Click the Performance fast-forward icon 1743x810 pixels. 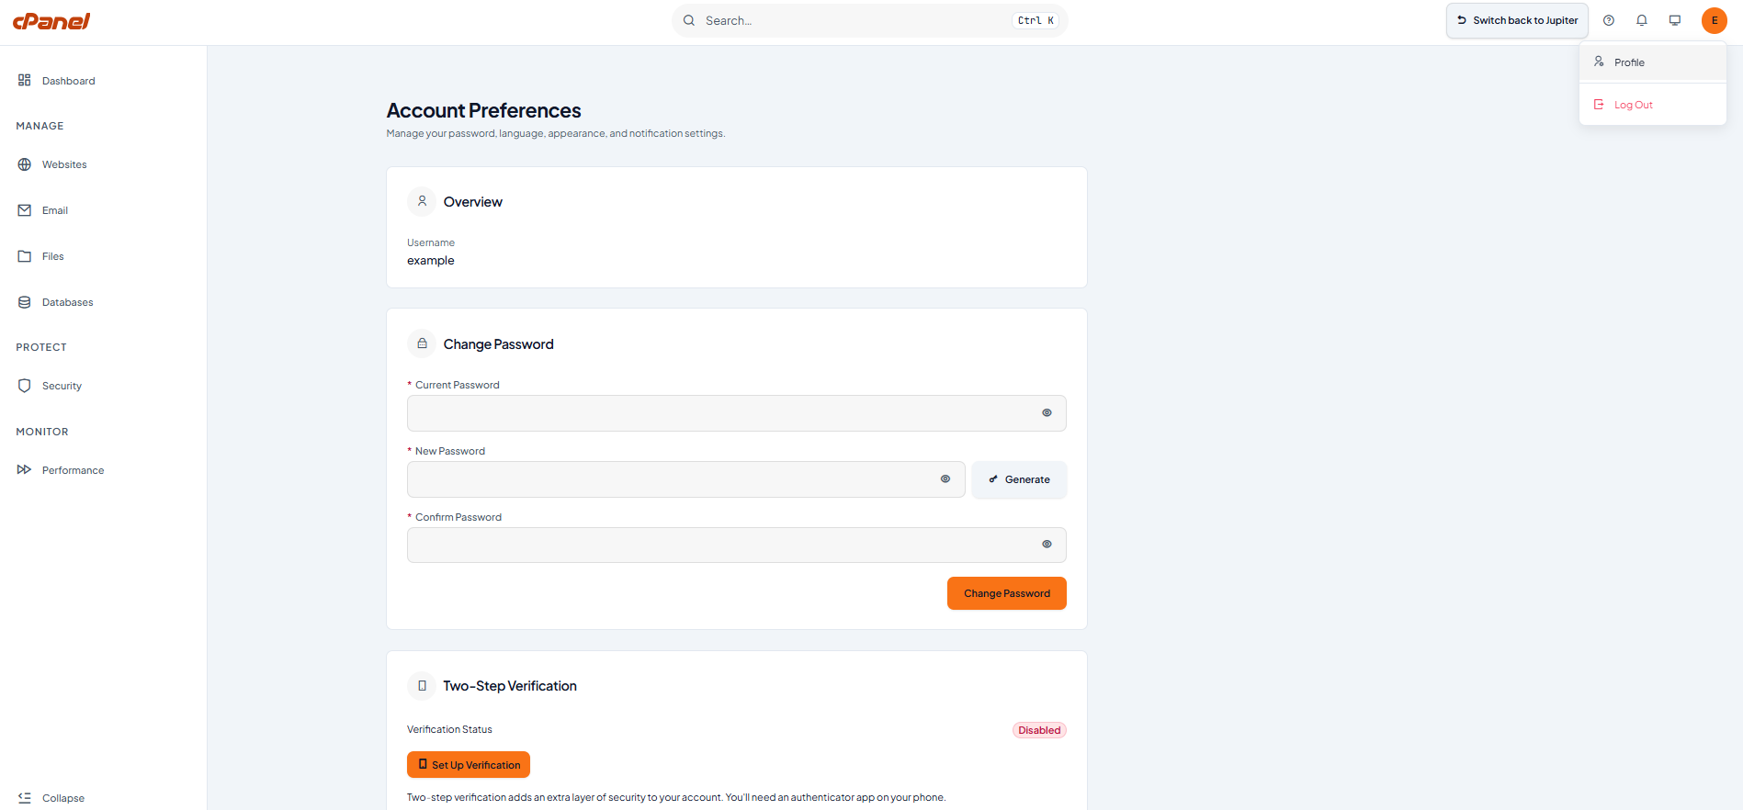pyautogui.click(x=25, y=469)
